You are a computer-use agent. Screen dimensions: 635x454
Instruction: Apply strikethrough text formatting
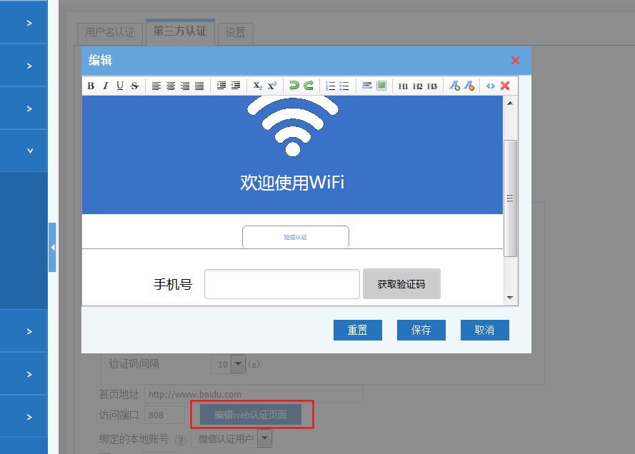click(134, 86)
